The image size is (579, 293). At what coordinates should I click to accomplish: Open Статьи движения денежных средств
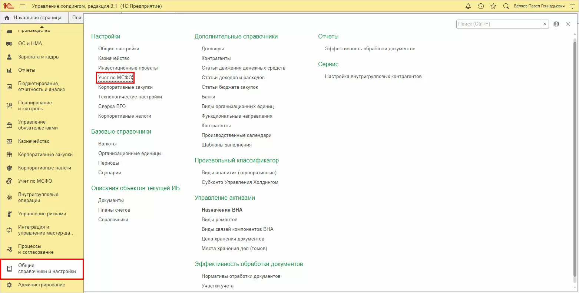coord(244,68)
